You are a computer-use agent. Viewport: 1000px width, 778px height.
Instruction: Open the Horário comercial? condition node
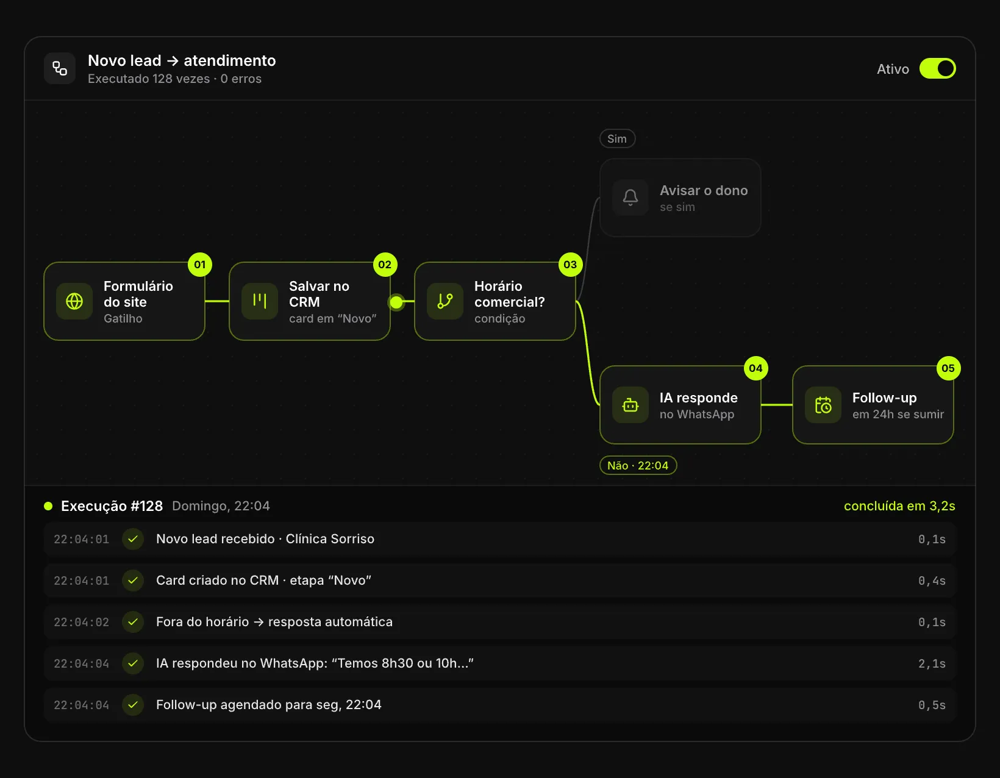(x=495, y=301)
